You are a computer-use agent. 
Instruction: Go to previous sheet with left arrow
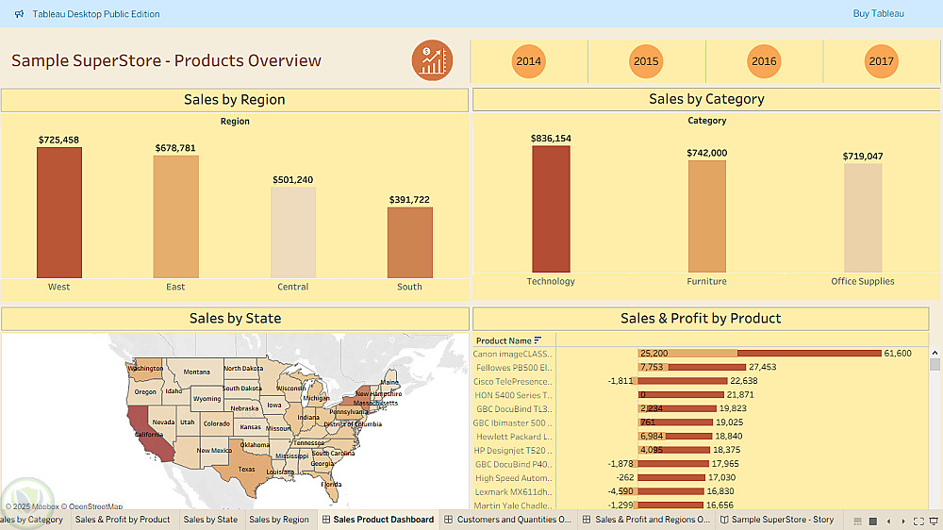click(x=889, y=521)
